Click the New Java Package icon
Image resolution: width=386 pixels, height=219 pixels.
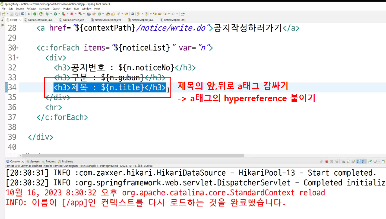tap(94, 14)
